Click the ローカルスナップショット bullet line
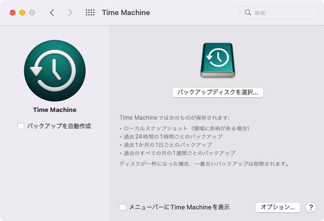The image size is (324, 221). point(184,128)
